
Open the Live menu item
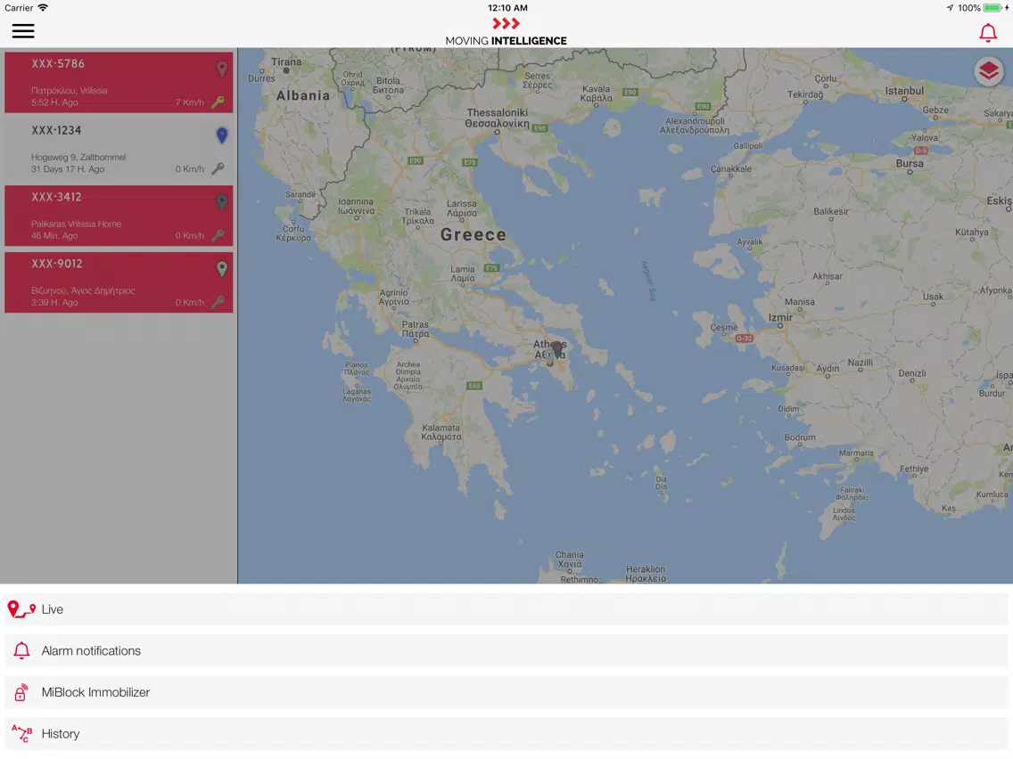tap(506, 609)
